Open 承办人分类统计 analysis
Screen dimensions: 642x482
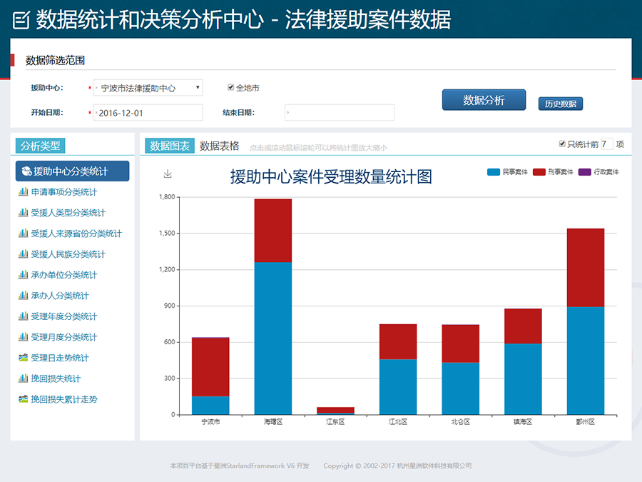[x=60, y=296]
